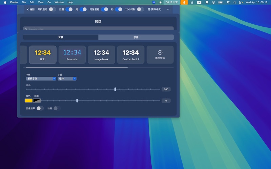The image size is (271, 169).
Task: Select the Futuristic font preset
Action: click(72, 55)
